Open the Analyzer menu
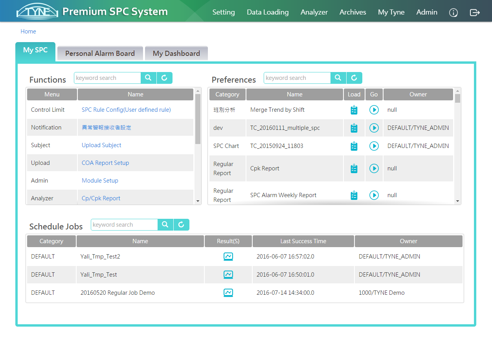The height and width of the screenshot is (340, 492). (x=314, y=12)
